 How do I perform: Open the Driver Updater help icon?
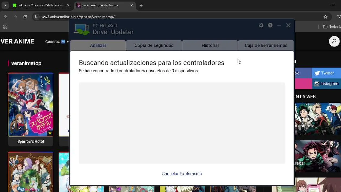[270, 25]
